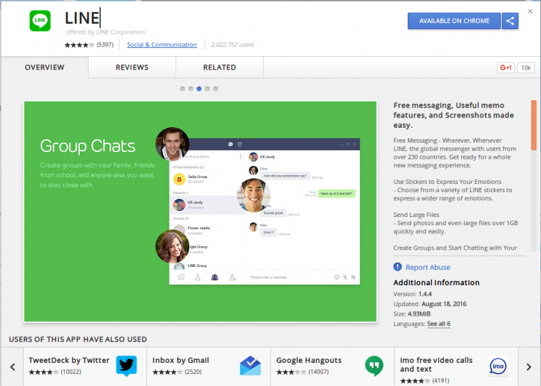Click the star rating of LINE
Screen dimensions: 541x386
(x=79, y=45)
